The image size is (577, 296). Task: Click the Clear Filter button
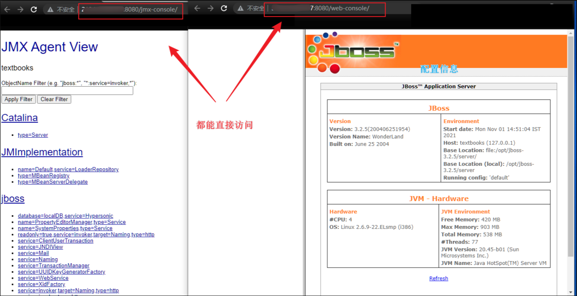tap(54, 99)
